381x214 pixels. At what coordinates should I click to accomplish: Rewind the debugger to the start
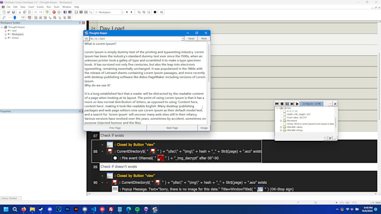[x=277, y=104]
